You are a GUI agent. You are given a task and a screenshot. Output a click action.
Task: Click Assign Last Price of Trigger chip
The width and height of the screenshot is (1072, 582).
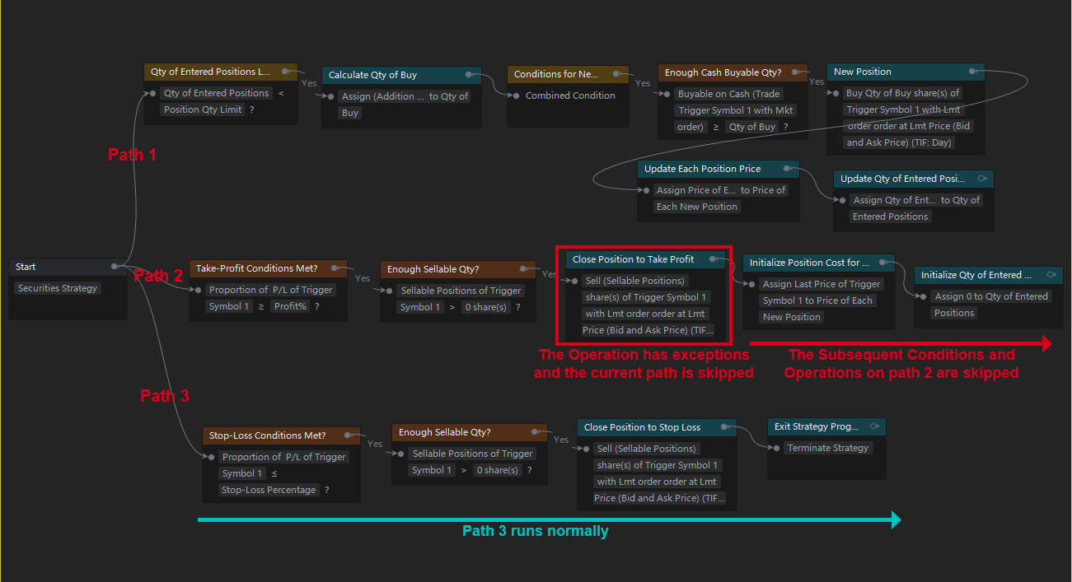[822, 284]
